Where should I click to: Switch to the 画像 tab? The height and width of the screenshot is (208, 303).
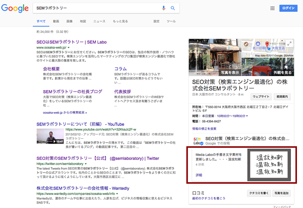(69, 21)
